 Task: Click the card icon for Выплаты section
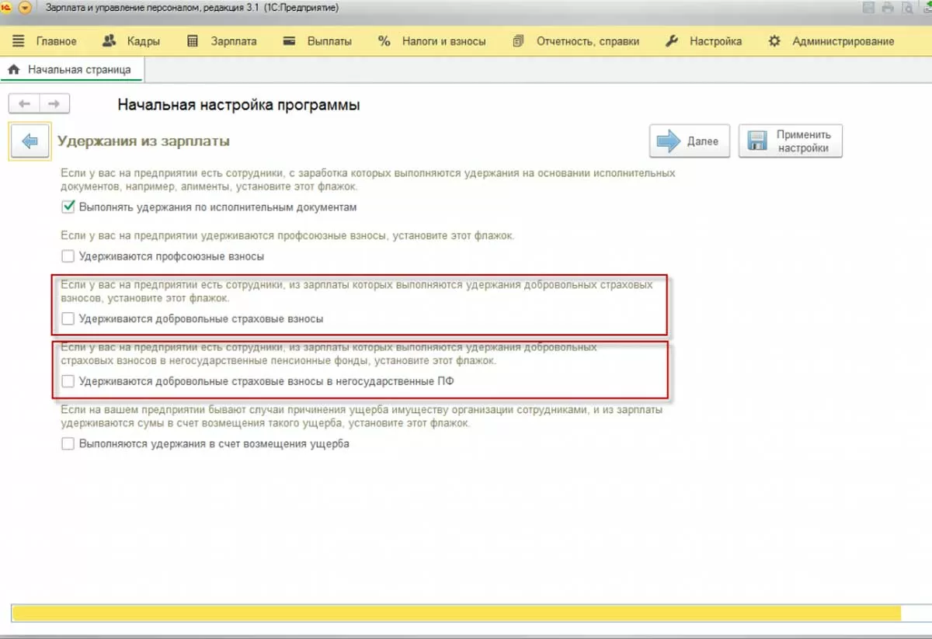(290, 41)
